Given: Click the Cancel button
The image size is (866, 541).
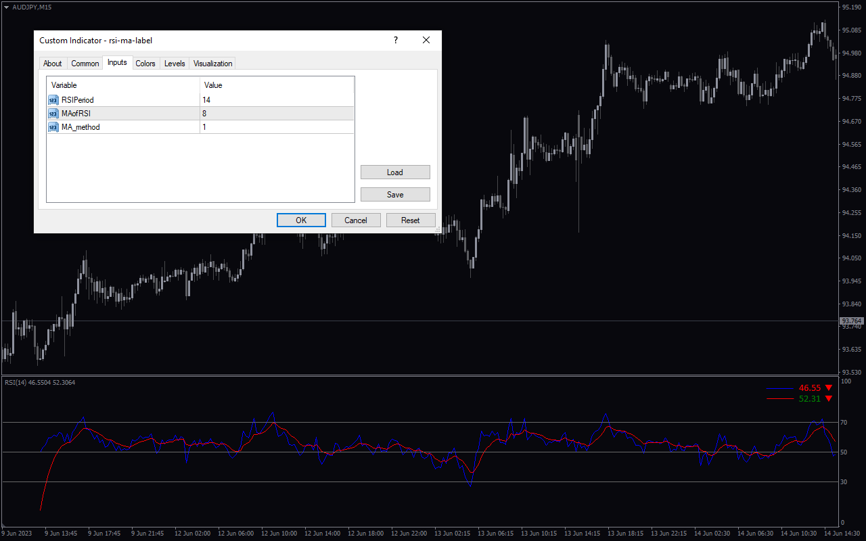Looking at the screenshot, I should pos(356,220).
